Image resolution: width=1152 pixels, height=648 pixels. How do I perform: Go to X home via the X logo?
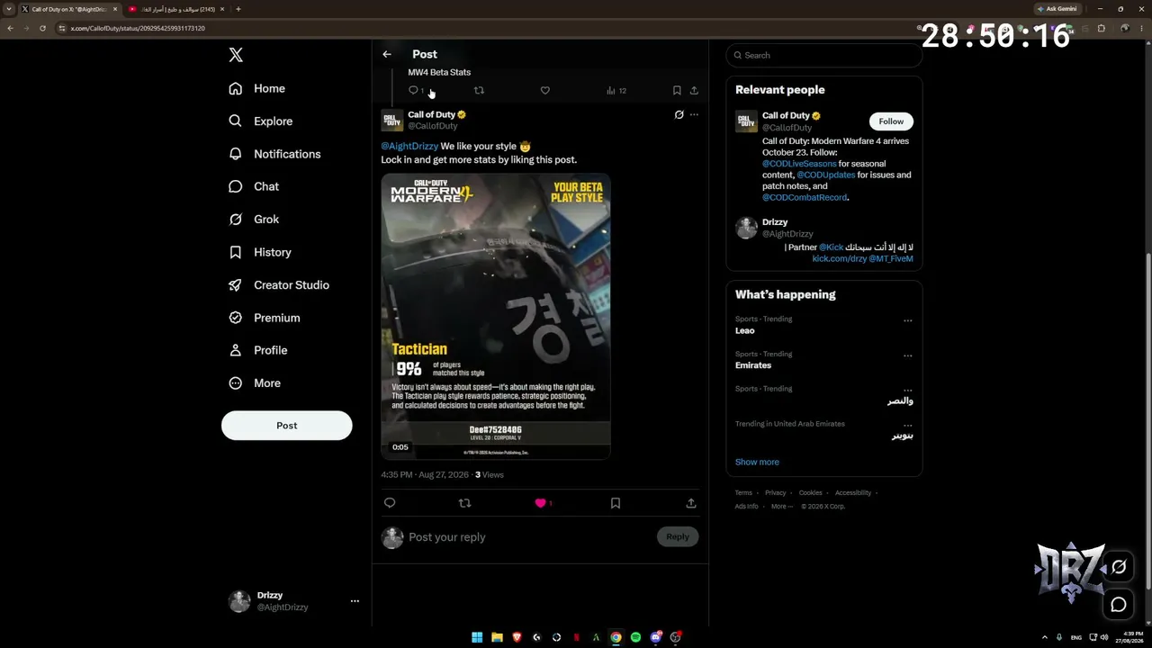point(236,55)
